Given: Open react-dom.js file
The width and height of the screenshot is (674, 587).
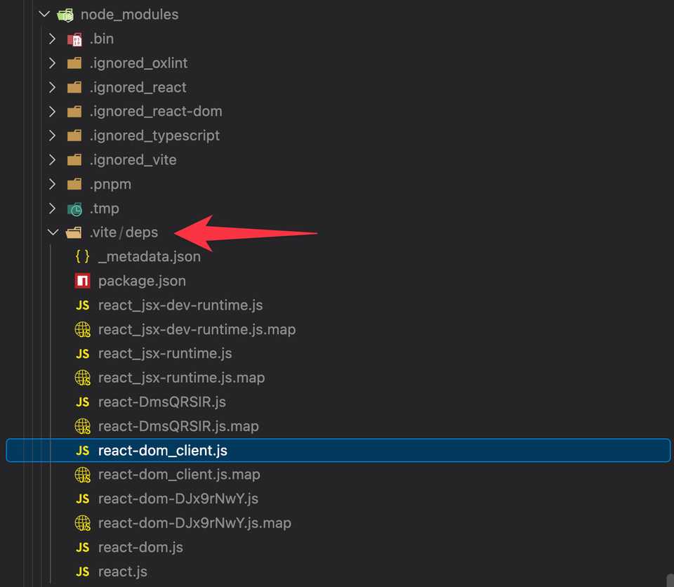Looking at the screenshot, I should (x=140, y=548).
